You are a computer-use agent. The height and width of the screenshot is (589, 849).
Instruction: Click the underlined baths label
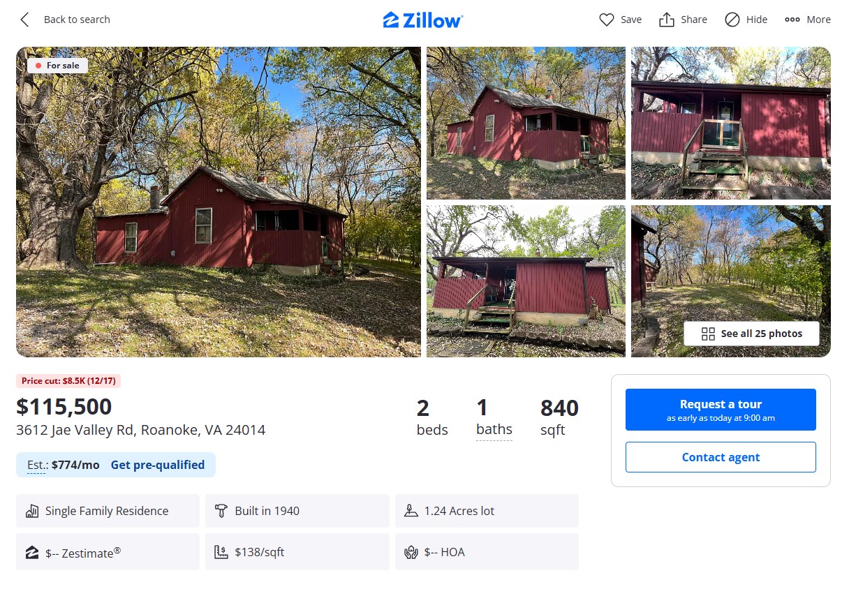pyautogui.click(x=494, y=430)
